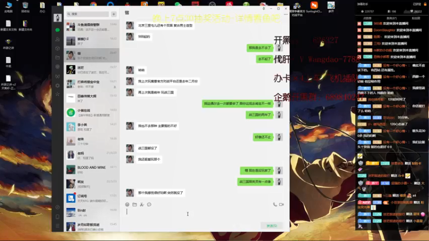Open 订阅号 subscription accounts entry
The image size is (429, 241).
pyautogui.click(x=91, y=198)
